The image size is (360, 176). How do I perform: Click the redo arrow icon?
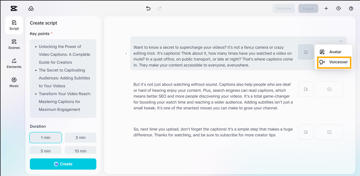click(x=159, y=8)
